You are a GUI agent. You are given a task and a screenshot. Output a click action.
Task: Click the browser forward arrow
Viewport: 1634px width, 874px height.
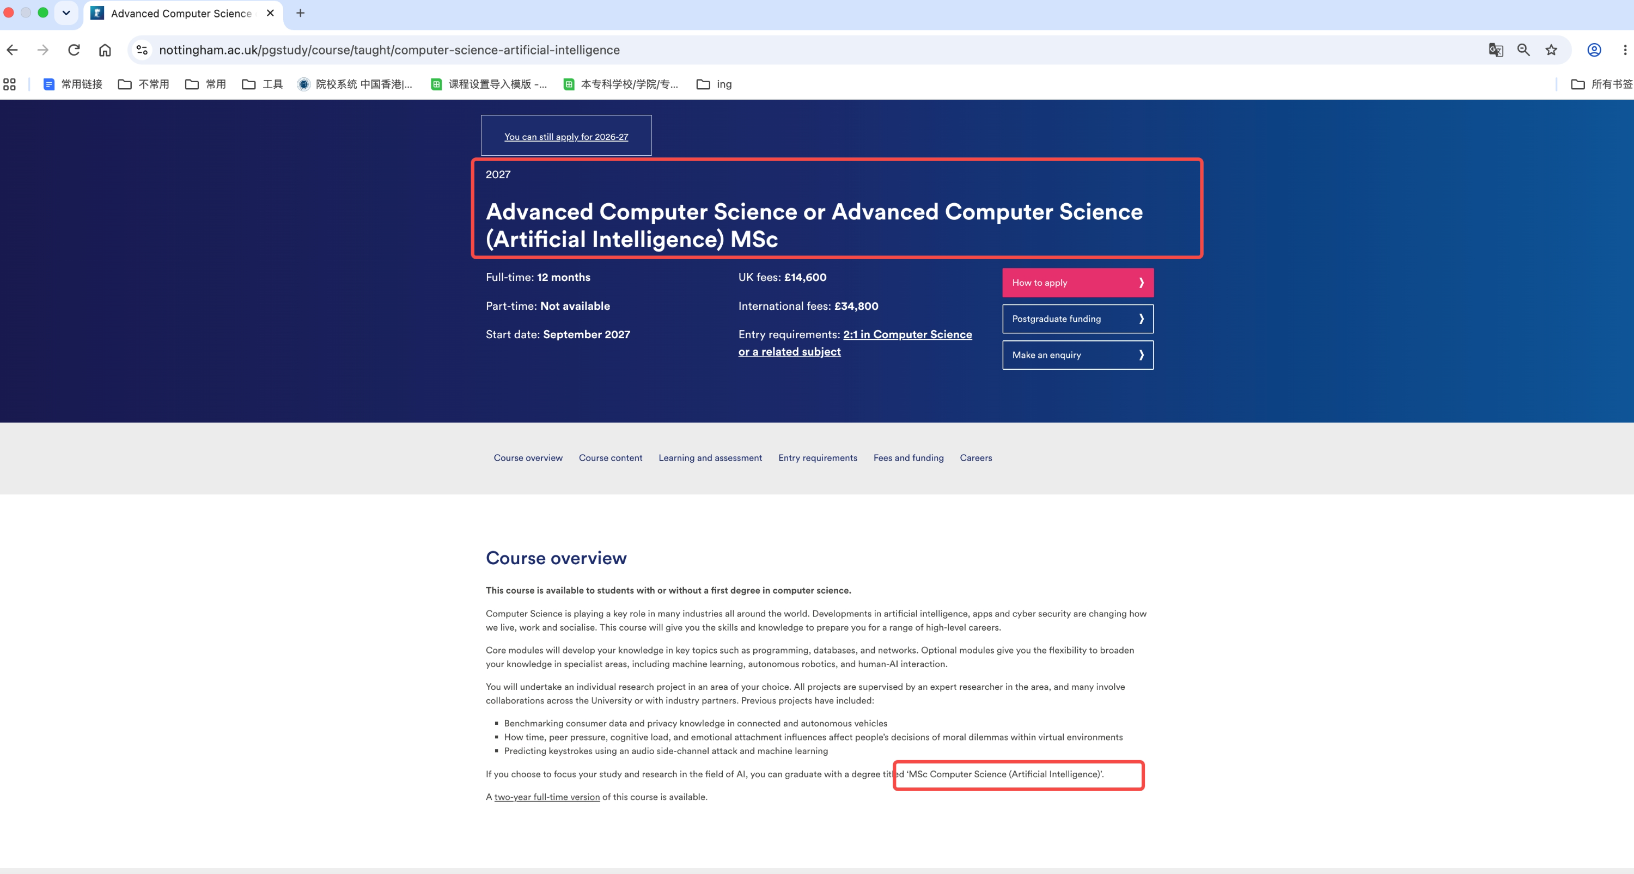43,50
